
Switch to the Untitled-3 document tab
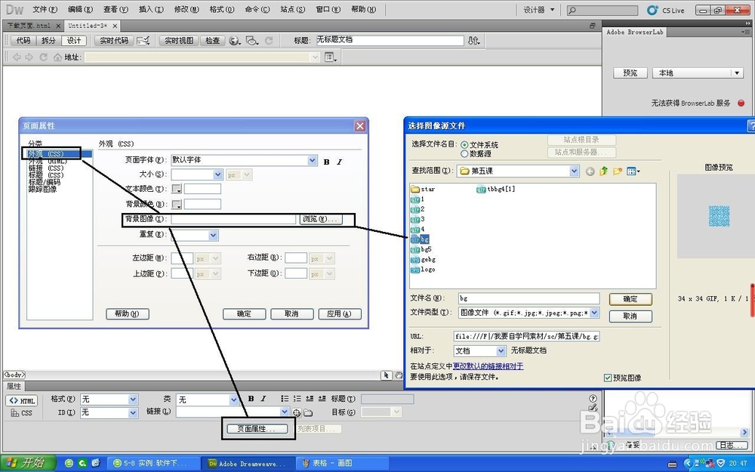tap(88, 26)
